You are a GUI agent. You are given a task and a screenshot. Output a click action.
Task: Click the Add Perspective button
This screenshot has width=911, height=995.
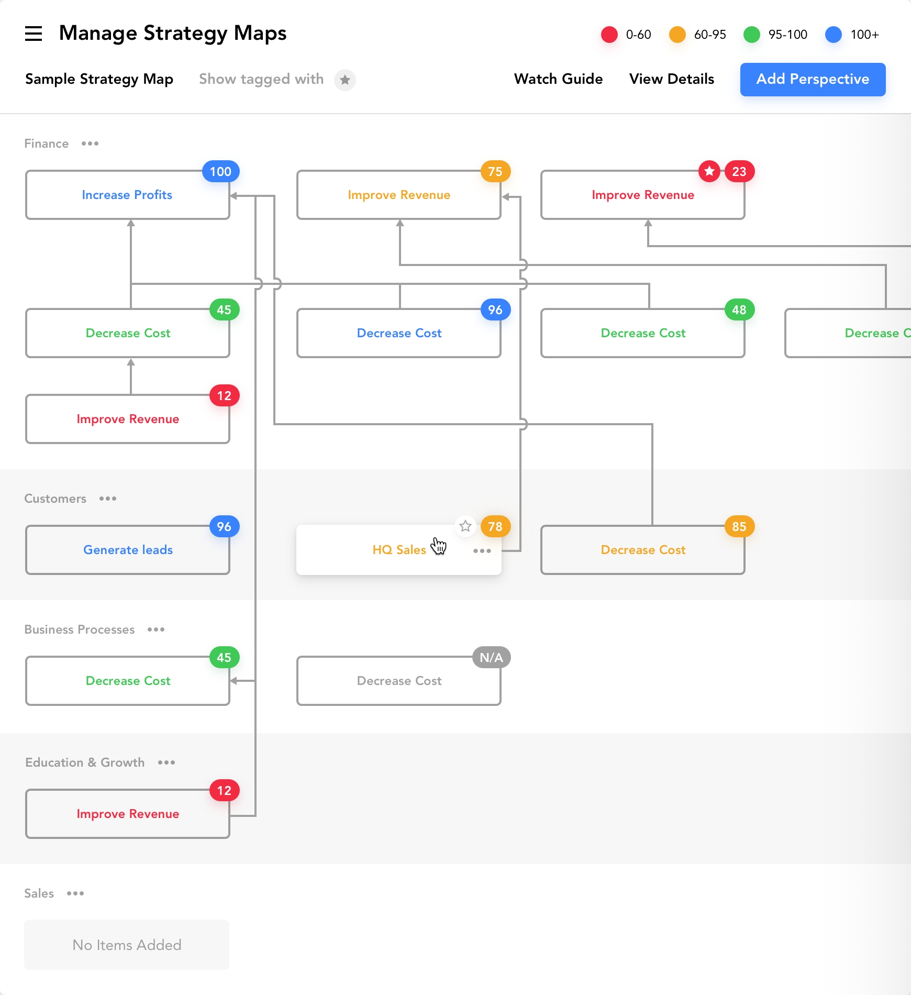click(813, 80)
